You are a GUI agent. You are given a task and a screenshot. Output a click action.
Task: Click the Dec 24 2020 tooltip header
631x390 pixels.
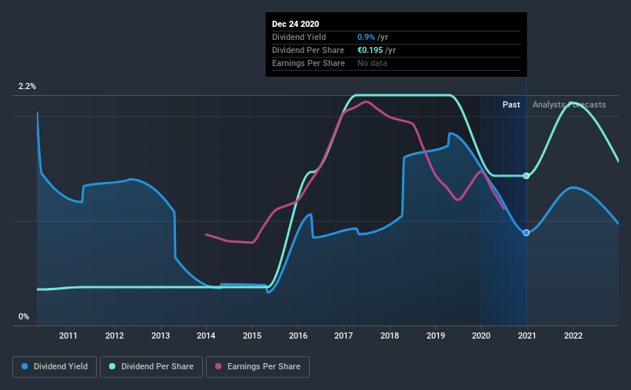pyautogui.click(x=295, y=24)
